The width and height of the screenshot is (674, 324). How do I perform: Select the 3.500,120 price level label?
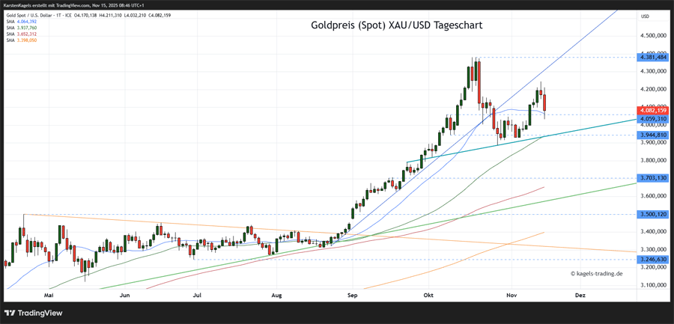652,214
